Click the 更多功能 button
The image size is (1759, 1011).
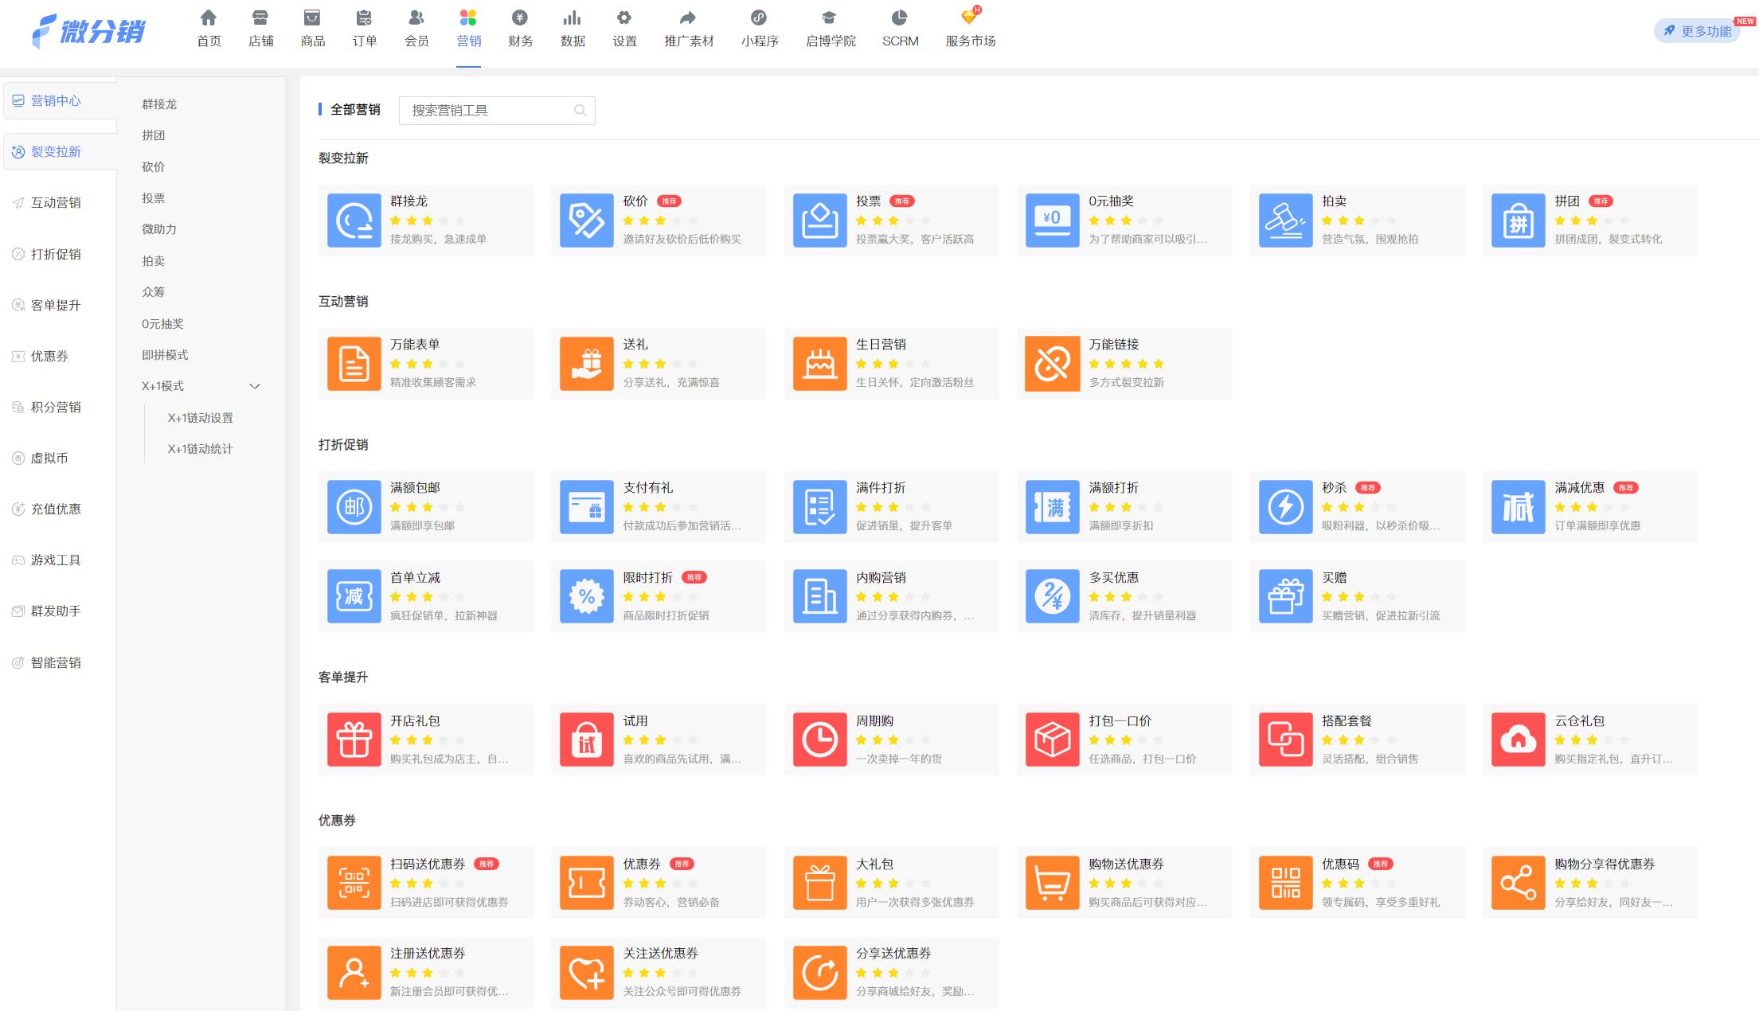[1697, 31]
